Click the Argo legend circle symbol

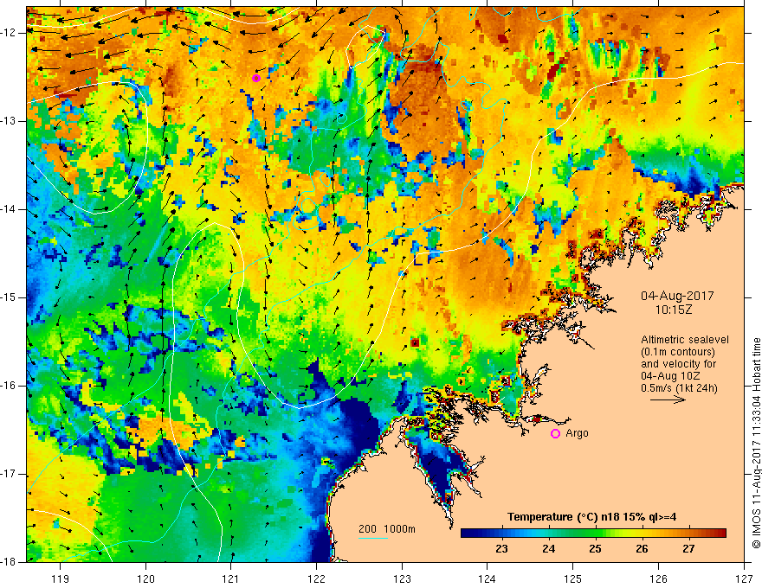(555, 434)
